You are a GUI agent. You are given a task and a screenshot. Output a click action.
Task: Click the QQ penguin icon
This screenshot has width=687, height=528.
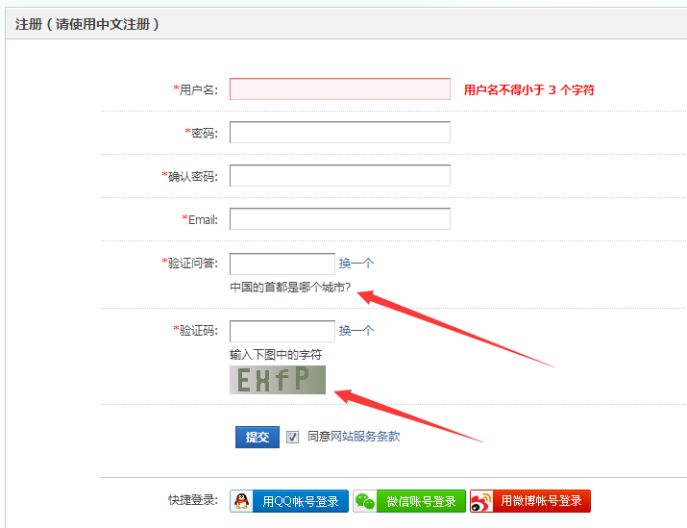point(241,501)
